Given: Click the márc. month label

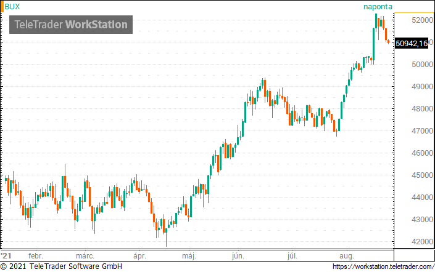Looking at the screenshot, I should 85,255.
